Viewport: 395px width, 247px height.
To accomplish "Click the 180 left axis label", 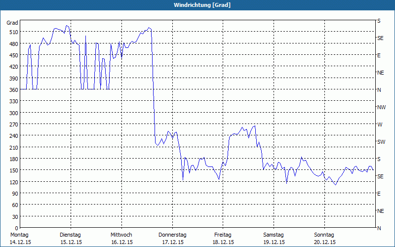I will click(x=14, y=159).
